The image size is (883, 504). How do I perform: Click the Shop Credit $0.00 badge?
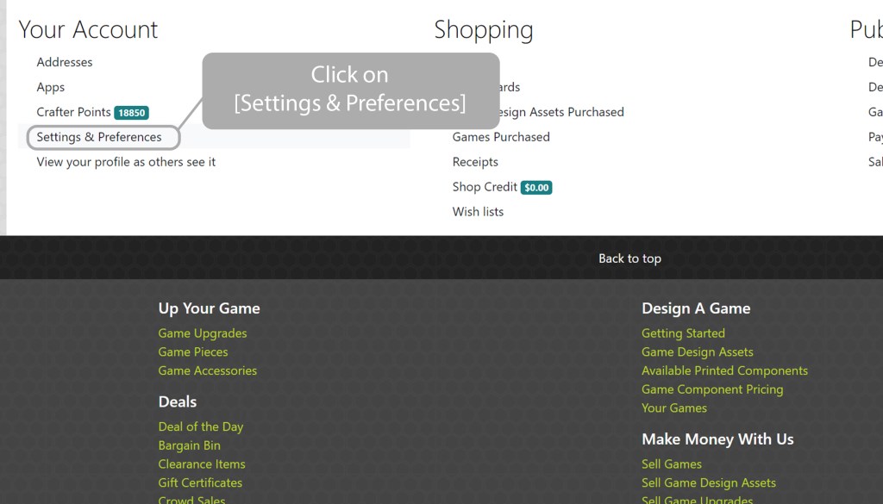coord(535,188)
